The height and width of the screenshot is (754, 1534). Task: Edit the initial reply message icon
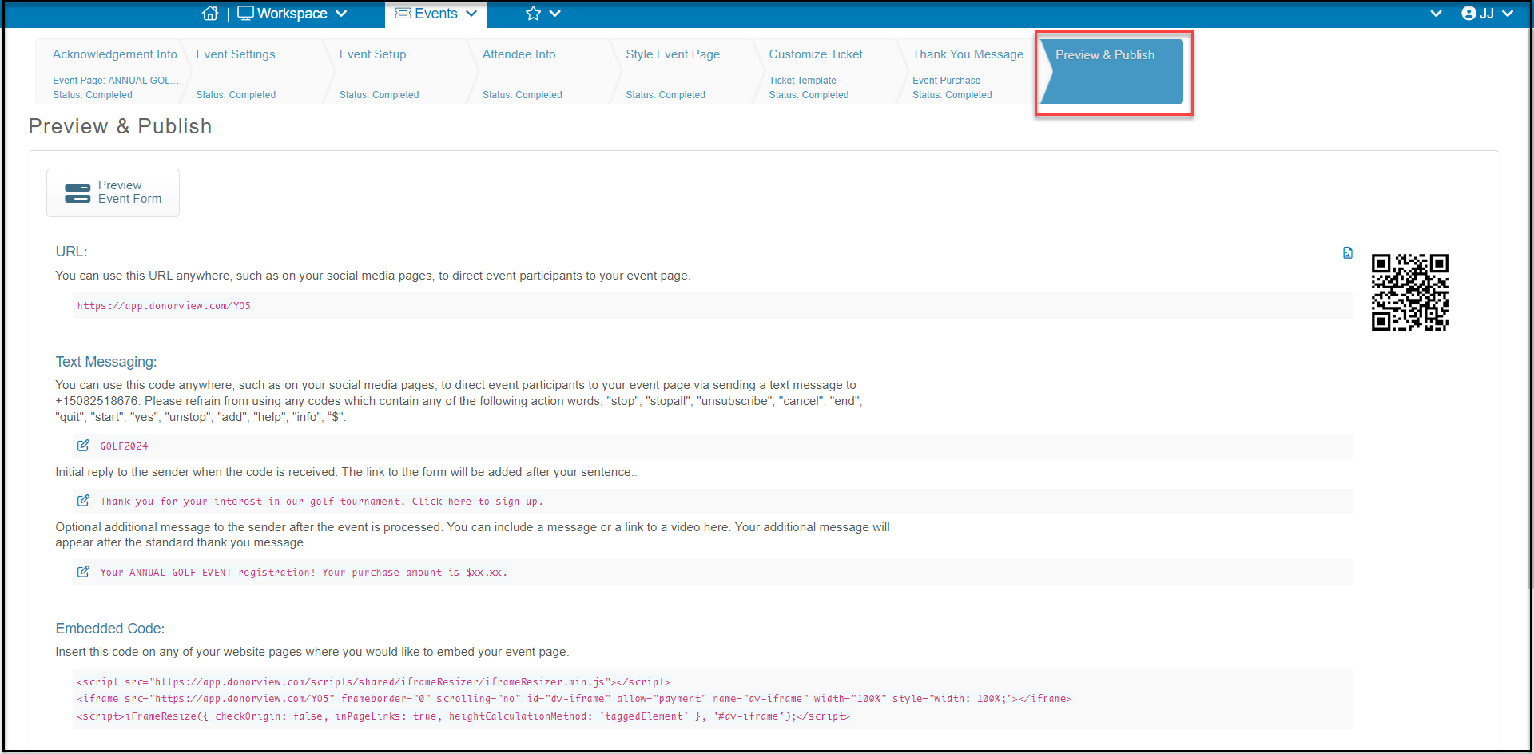(x=83, y=501)
